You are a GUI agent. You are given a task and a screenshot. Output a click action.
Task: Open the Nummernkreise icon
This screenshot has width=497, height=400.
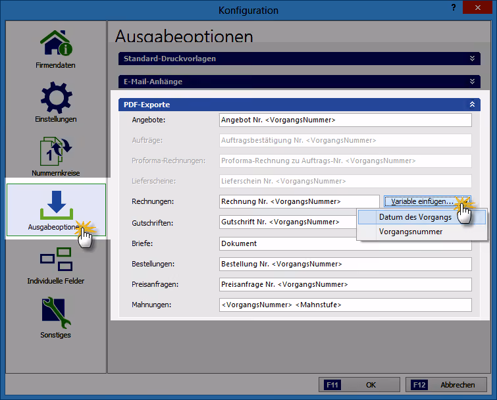pyautogui.click(x=56, y=151)
